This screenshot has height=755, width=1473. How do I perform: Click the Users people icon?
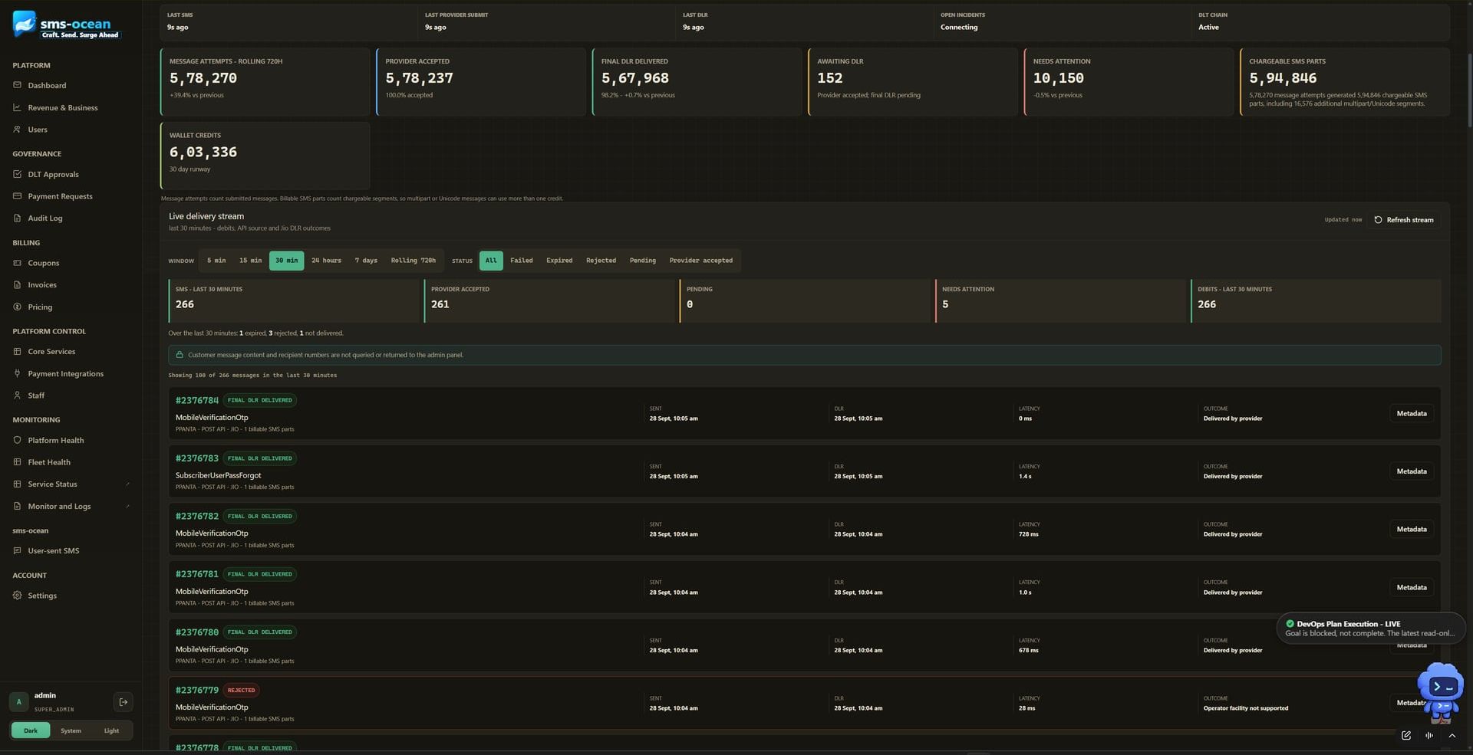pos(17,130)
